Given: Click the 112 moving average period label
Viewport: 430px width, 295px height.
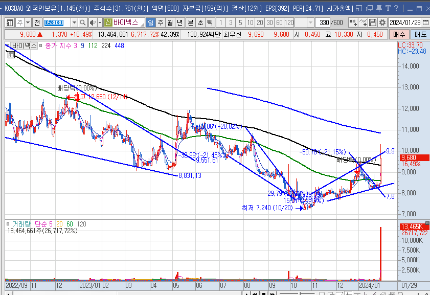Looking at the screenshot, I should pos(93,46).
